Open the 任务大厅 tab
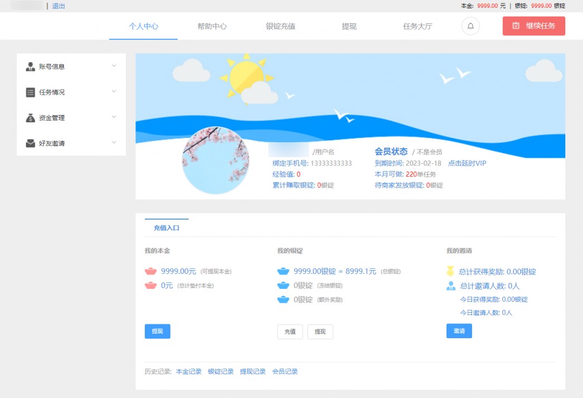Image resolution: width=583 pixels, height=398 pixels. click(418, 27)
